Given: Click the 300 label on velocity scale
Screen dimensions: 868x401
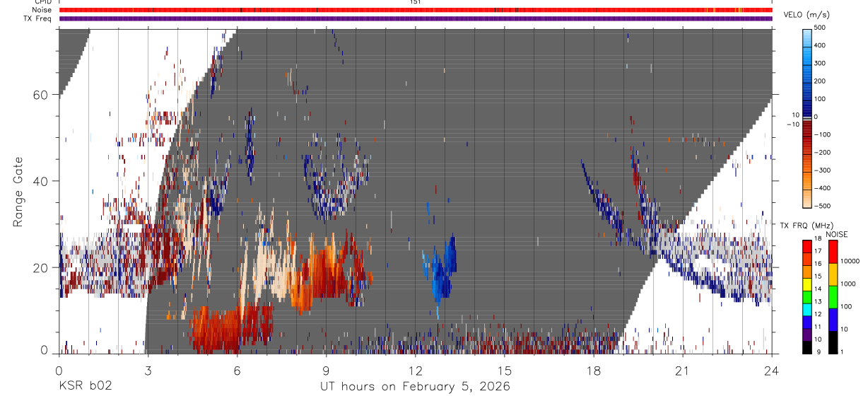Looking at the screenshot, I should coord(821,63).
